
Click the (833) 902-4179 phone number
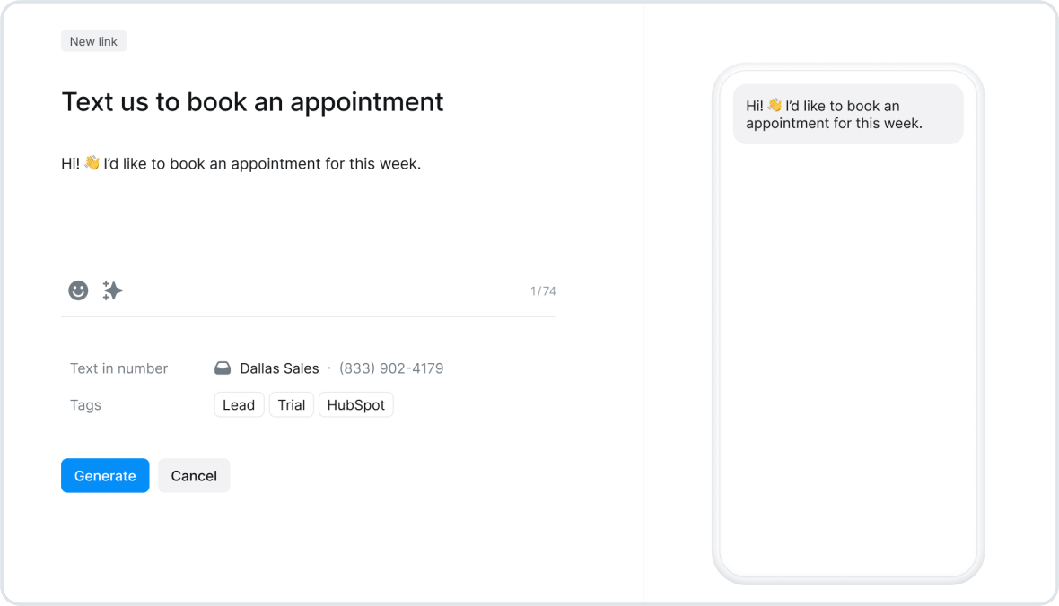click(x=391, y=368)
